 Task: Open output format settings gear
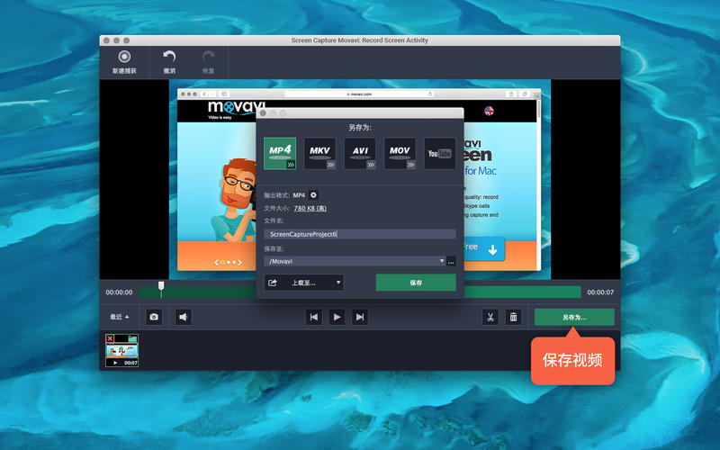click(313, 195)
